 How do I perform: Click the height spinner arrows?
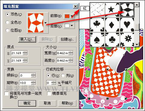71,60
